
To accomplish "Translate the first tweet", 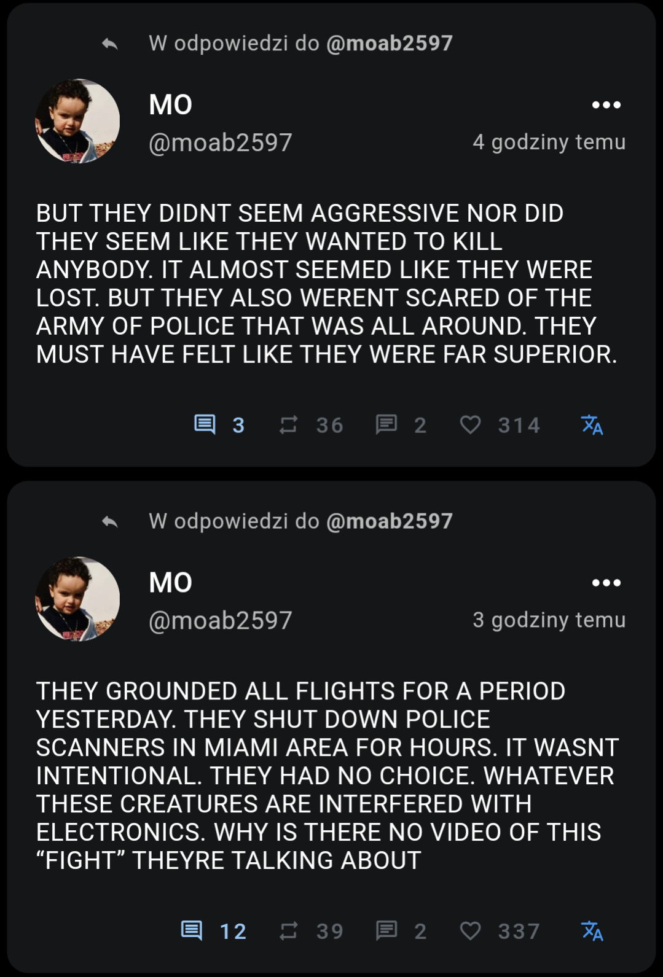I will [x=592, y=424].
